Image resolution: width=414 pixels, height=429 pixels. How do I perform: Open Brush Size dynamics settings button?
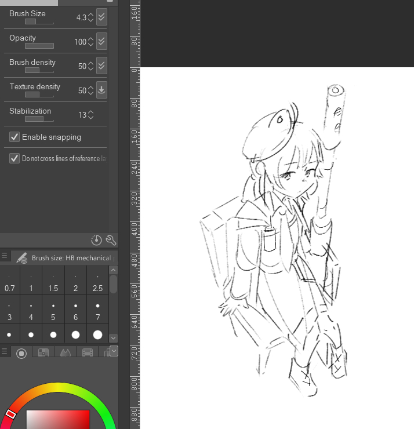click(101, 17)
